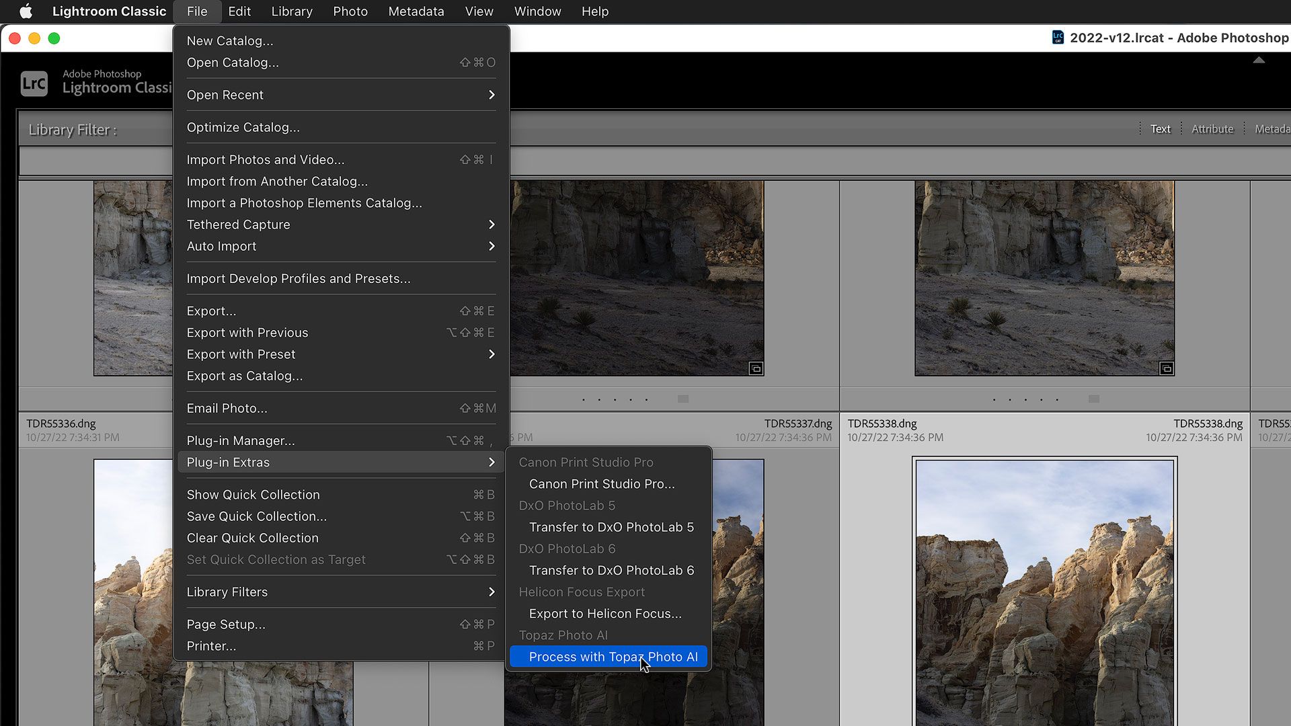This screenshot has height=726, width=1291.
Task: Toggle the Attribute library filter
Action: point(1212,129)
